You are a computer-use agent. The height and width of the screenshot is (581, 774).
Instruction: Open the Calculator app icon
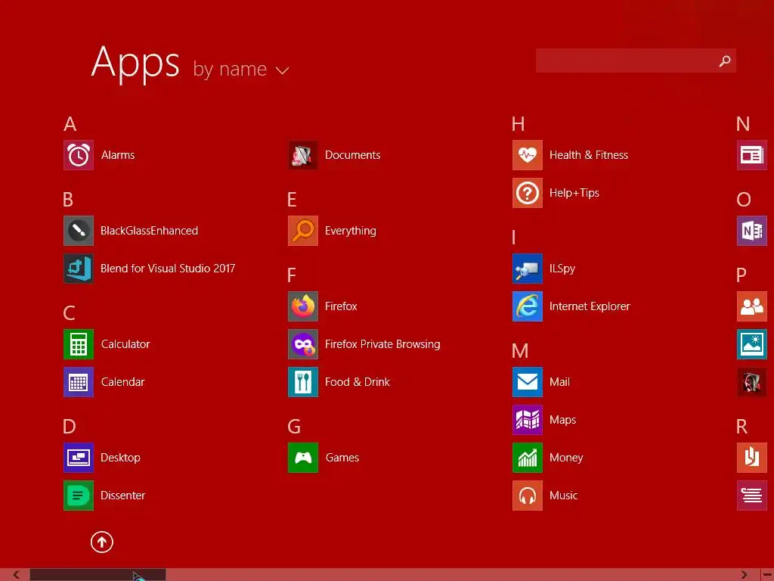tap(79, 344)
